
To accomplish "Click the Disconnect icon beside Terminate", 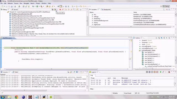I will 63,10.
